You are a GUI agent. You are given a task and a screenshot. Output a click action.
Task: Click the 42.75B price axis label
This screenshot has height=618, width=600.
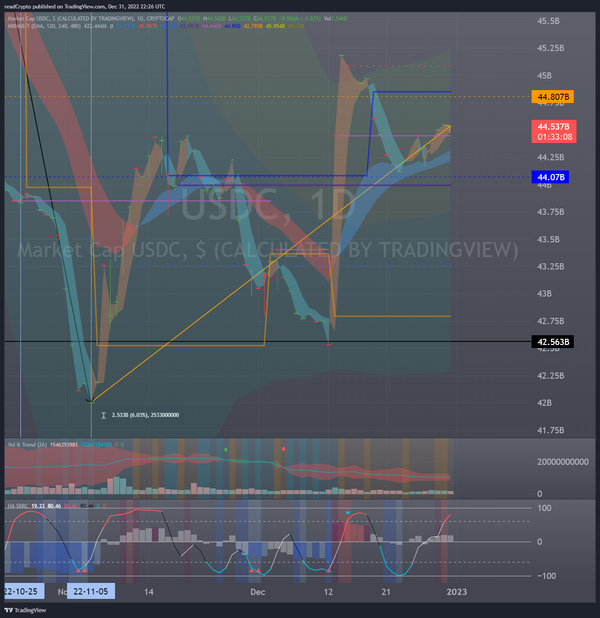pyautogui.click(x=551, y=321)
